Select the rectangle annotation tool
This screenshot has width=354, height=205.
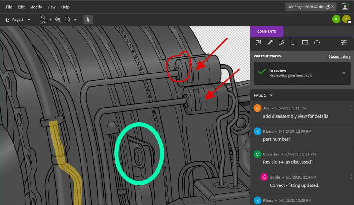point(305,42)
